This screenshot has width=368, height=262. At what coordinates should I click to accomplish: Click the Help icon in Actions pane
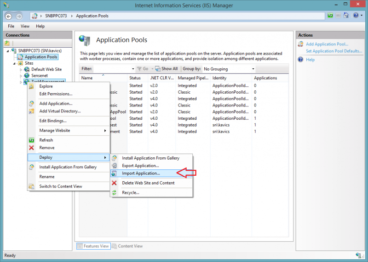301,60
